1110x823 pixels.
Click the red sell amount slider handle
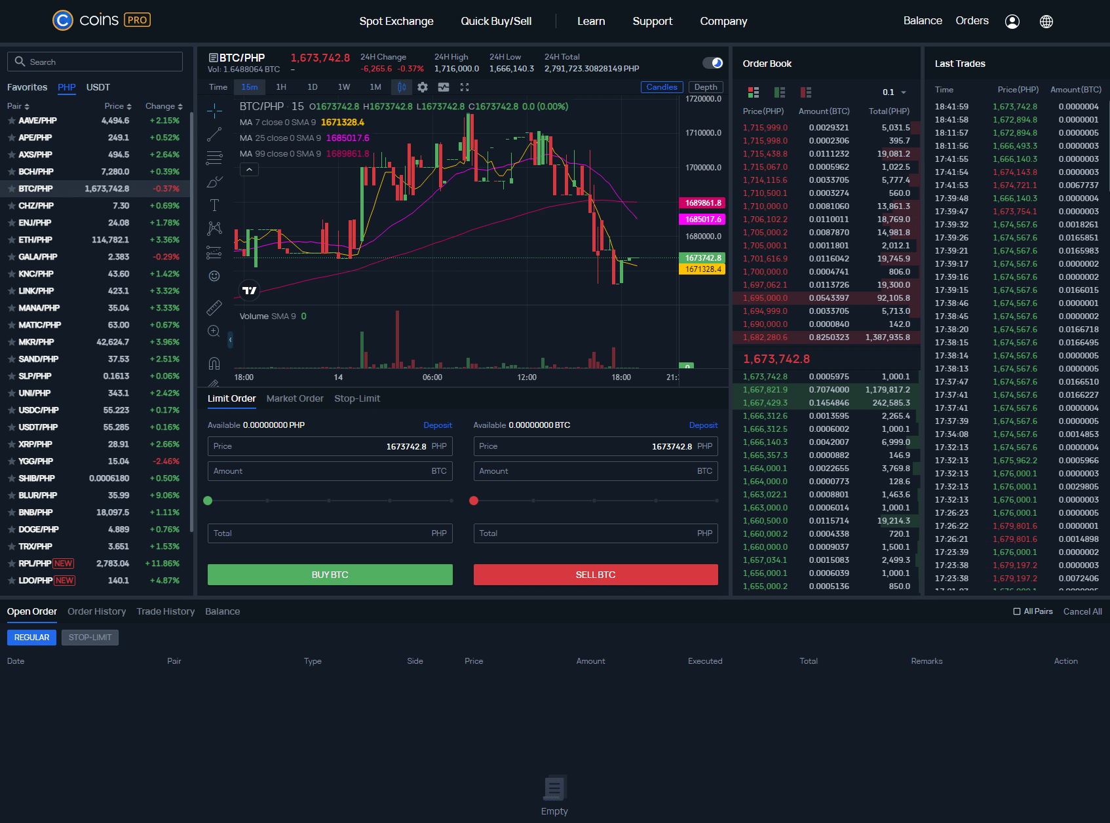(x=474, y=501)
